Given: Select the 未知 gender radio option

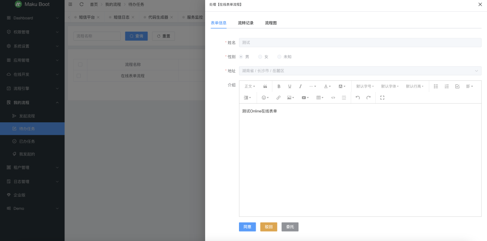Looking at the screenshot, I should [x=280, y=57].
